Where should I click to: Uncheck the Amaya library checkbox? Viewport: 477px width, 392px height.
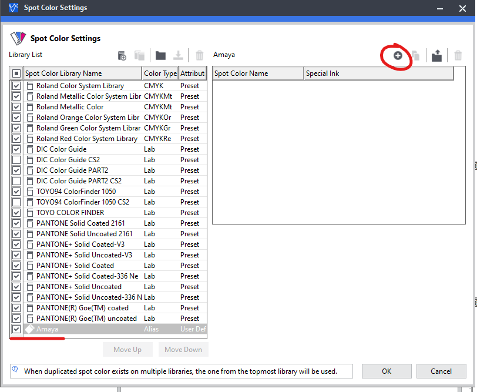click(16, 329)
